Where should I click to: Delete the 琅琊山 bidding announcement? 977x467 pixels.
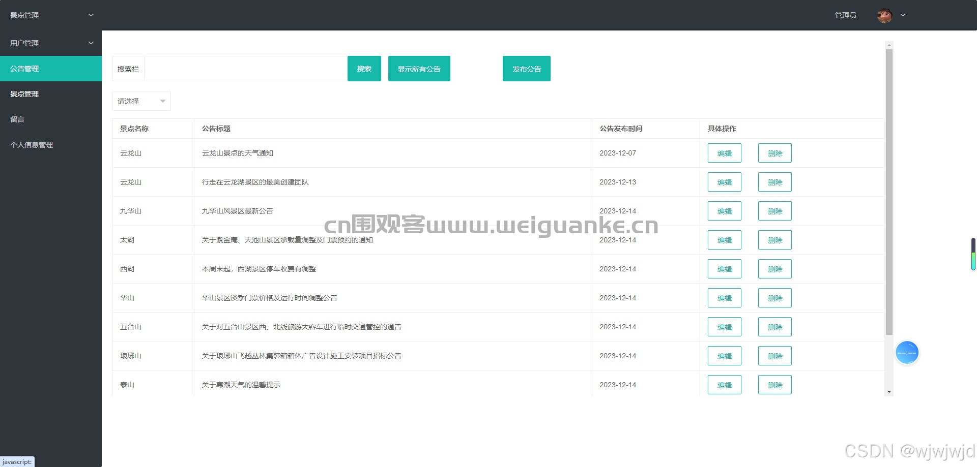(775, 356)
